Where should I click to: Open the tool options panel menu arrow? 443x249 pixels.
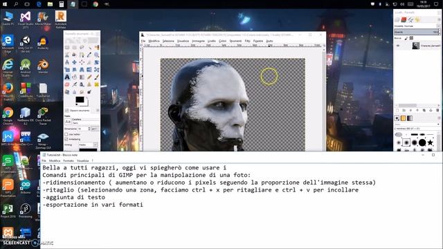(98, 111)
